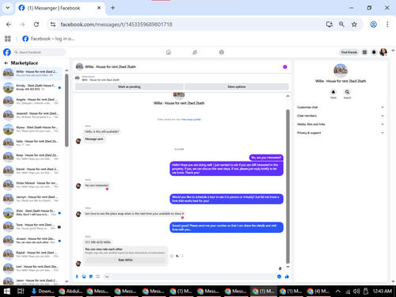
Task: Install app icon in address bar
Action: click(329, 25)
